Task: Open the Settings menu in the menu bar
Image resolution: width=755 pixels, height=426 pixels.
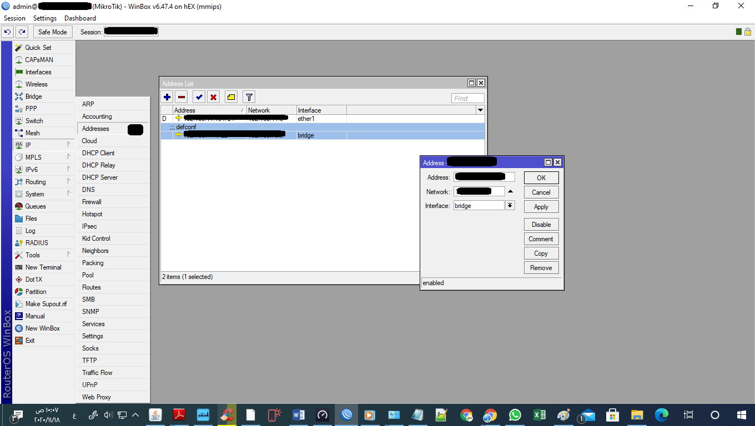Action: 45,18
